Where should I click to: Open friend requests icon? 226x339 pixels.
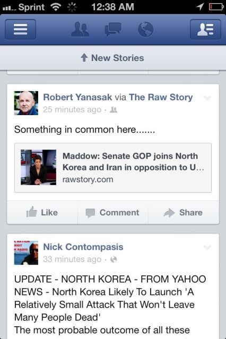point(80,29)
